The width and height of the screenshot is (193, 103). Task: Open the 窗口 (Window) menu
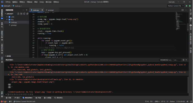49,2
